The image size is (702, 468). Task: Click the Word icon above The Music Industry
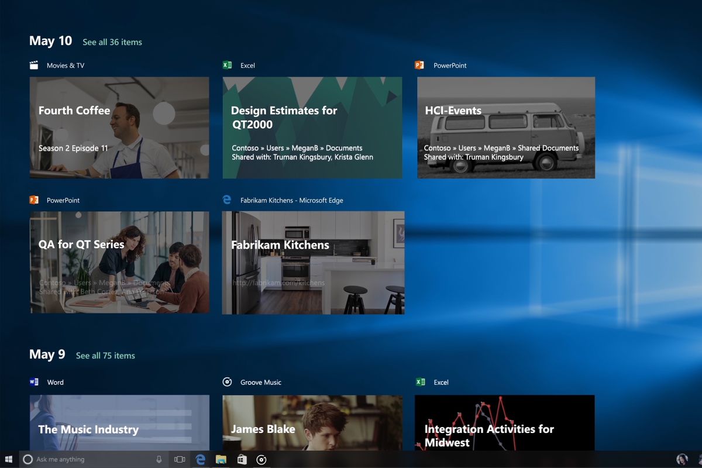35,382
